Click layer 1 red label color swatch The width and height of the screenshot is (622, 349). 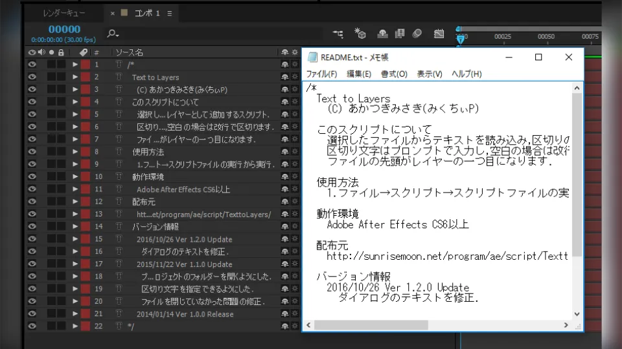tap(86, 65)
